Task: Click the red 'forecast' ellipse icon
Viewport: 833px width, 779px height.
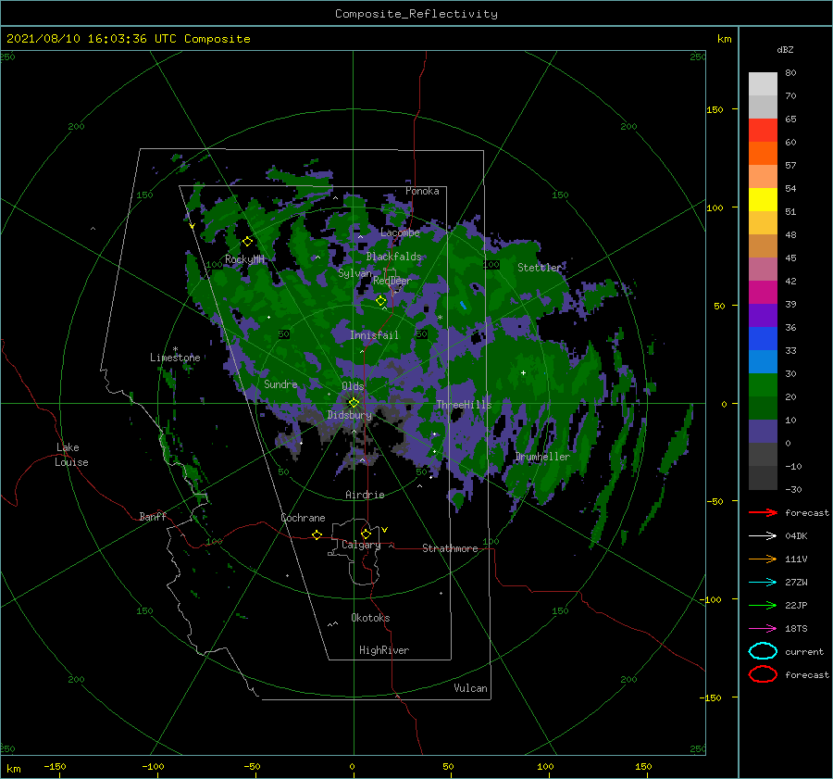Action: 763,674
